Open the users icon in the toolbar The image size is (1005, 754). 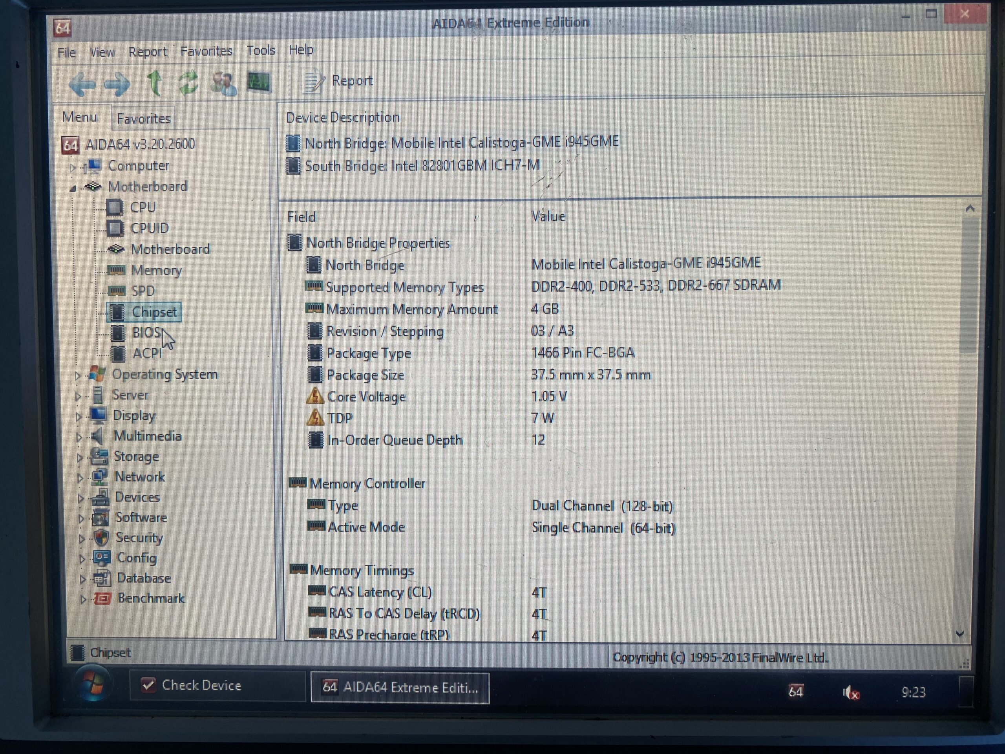click(x=223, y=83)
